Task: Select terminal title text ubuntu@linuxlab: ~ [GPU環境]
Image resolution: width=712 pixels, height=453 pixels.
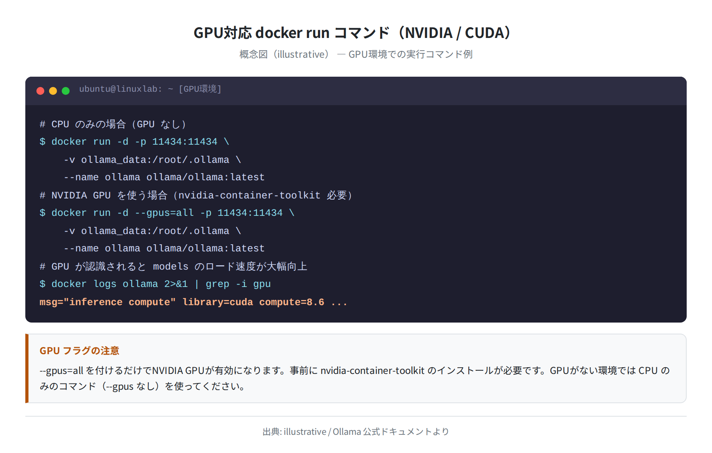Action: (x=150, y=89)
